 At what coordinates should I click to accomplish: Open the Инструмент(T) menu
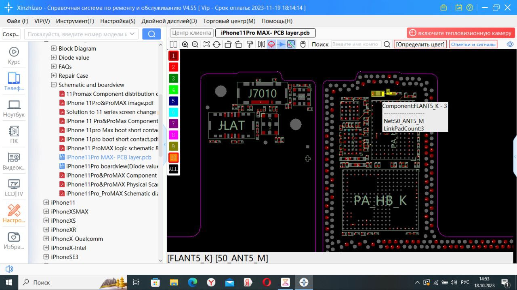click(75, 21)
